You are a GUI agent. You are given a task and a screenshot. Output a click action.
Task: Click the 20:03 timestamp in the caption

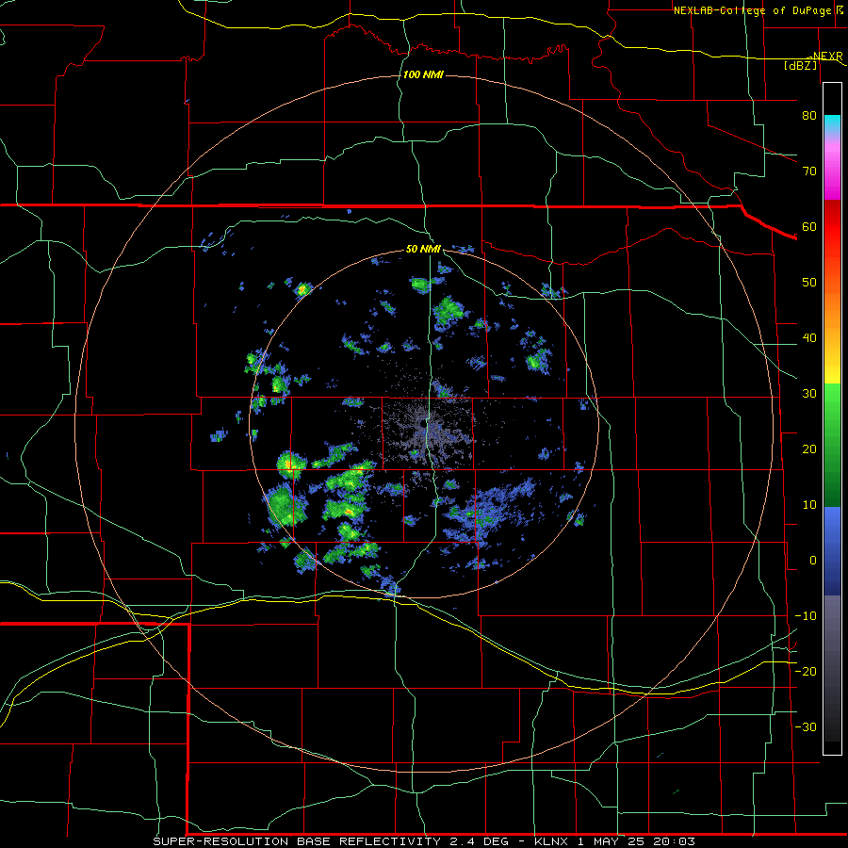tap(675, 841)
